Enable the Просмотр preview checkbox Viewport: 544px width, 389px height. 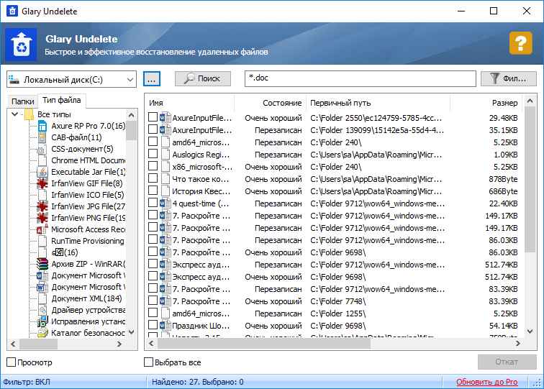[11, 362]
